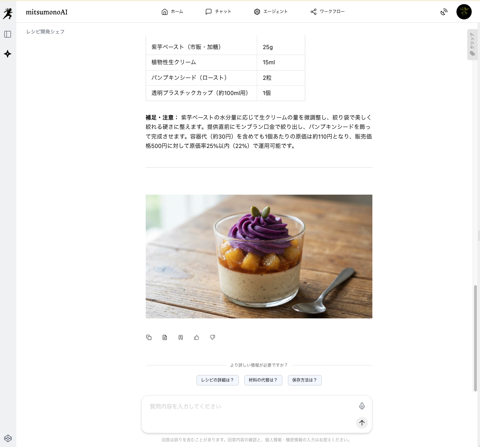The height and width of the screenshot is (447, 480).
Task: Expand the クリップ side tab
Action: [472, 45]
